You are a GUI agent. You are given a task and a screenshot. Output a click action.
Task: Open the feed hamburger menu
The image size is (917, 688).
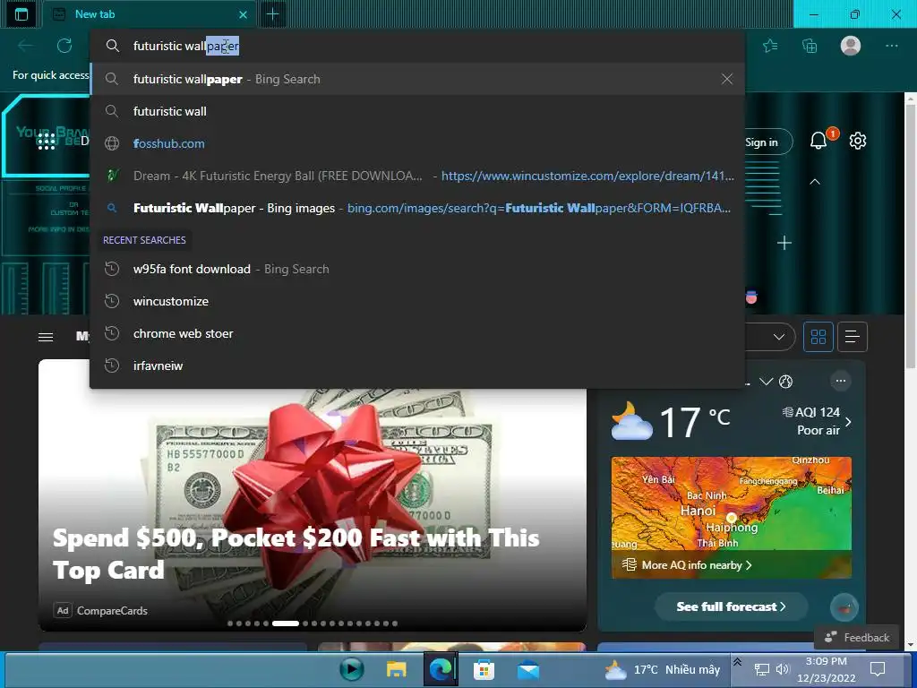(46, 337)
